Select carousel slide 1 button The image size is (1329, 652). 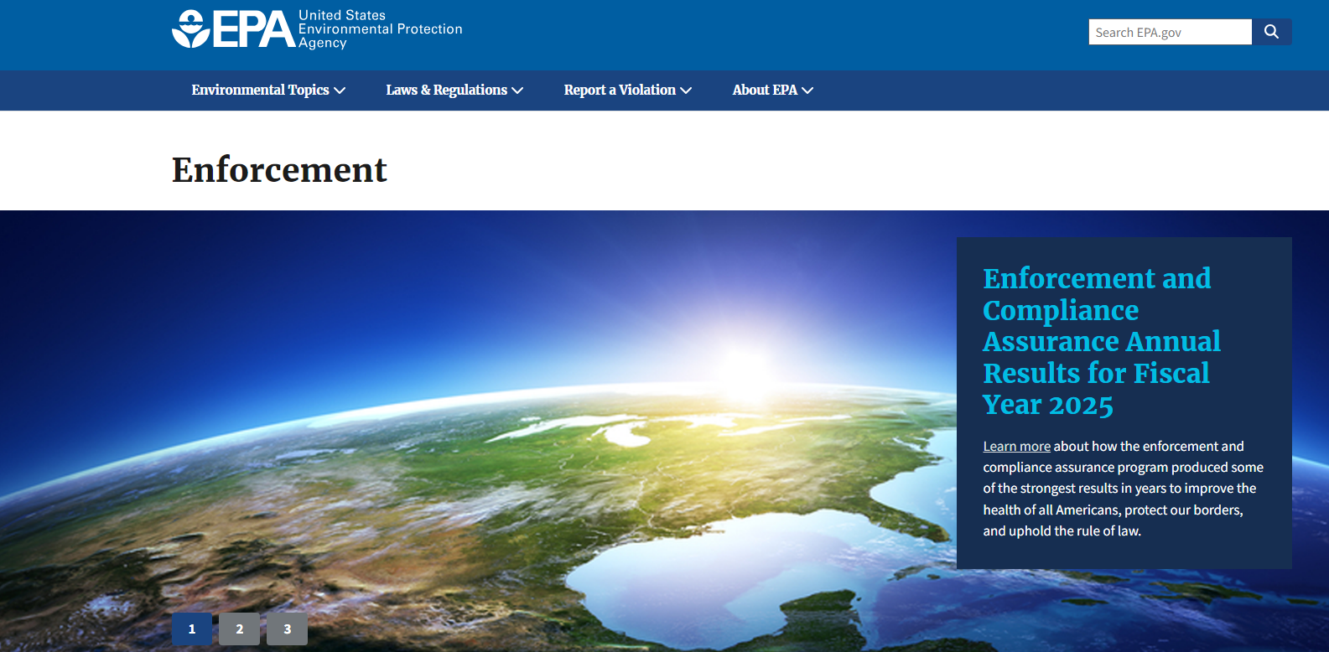[192, 629]
